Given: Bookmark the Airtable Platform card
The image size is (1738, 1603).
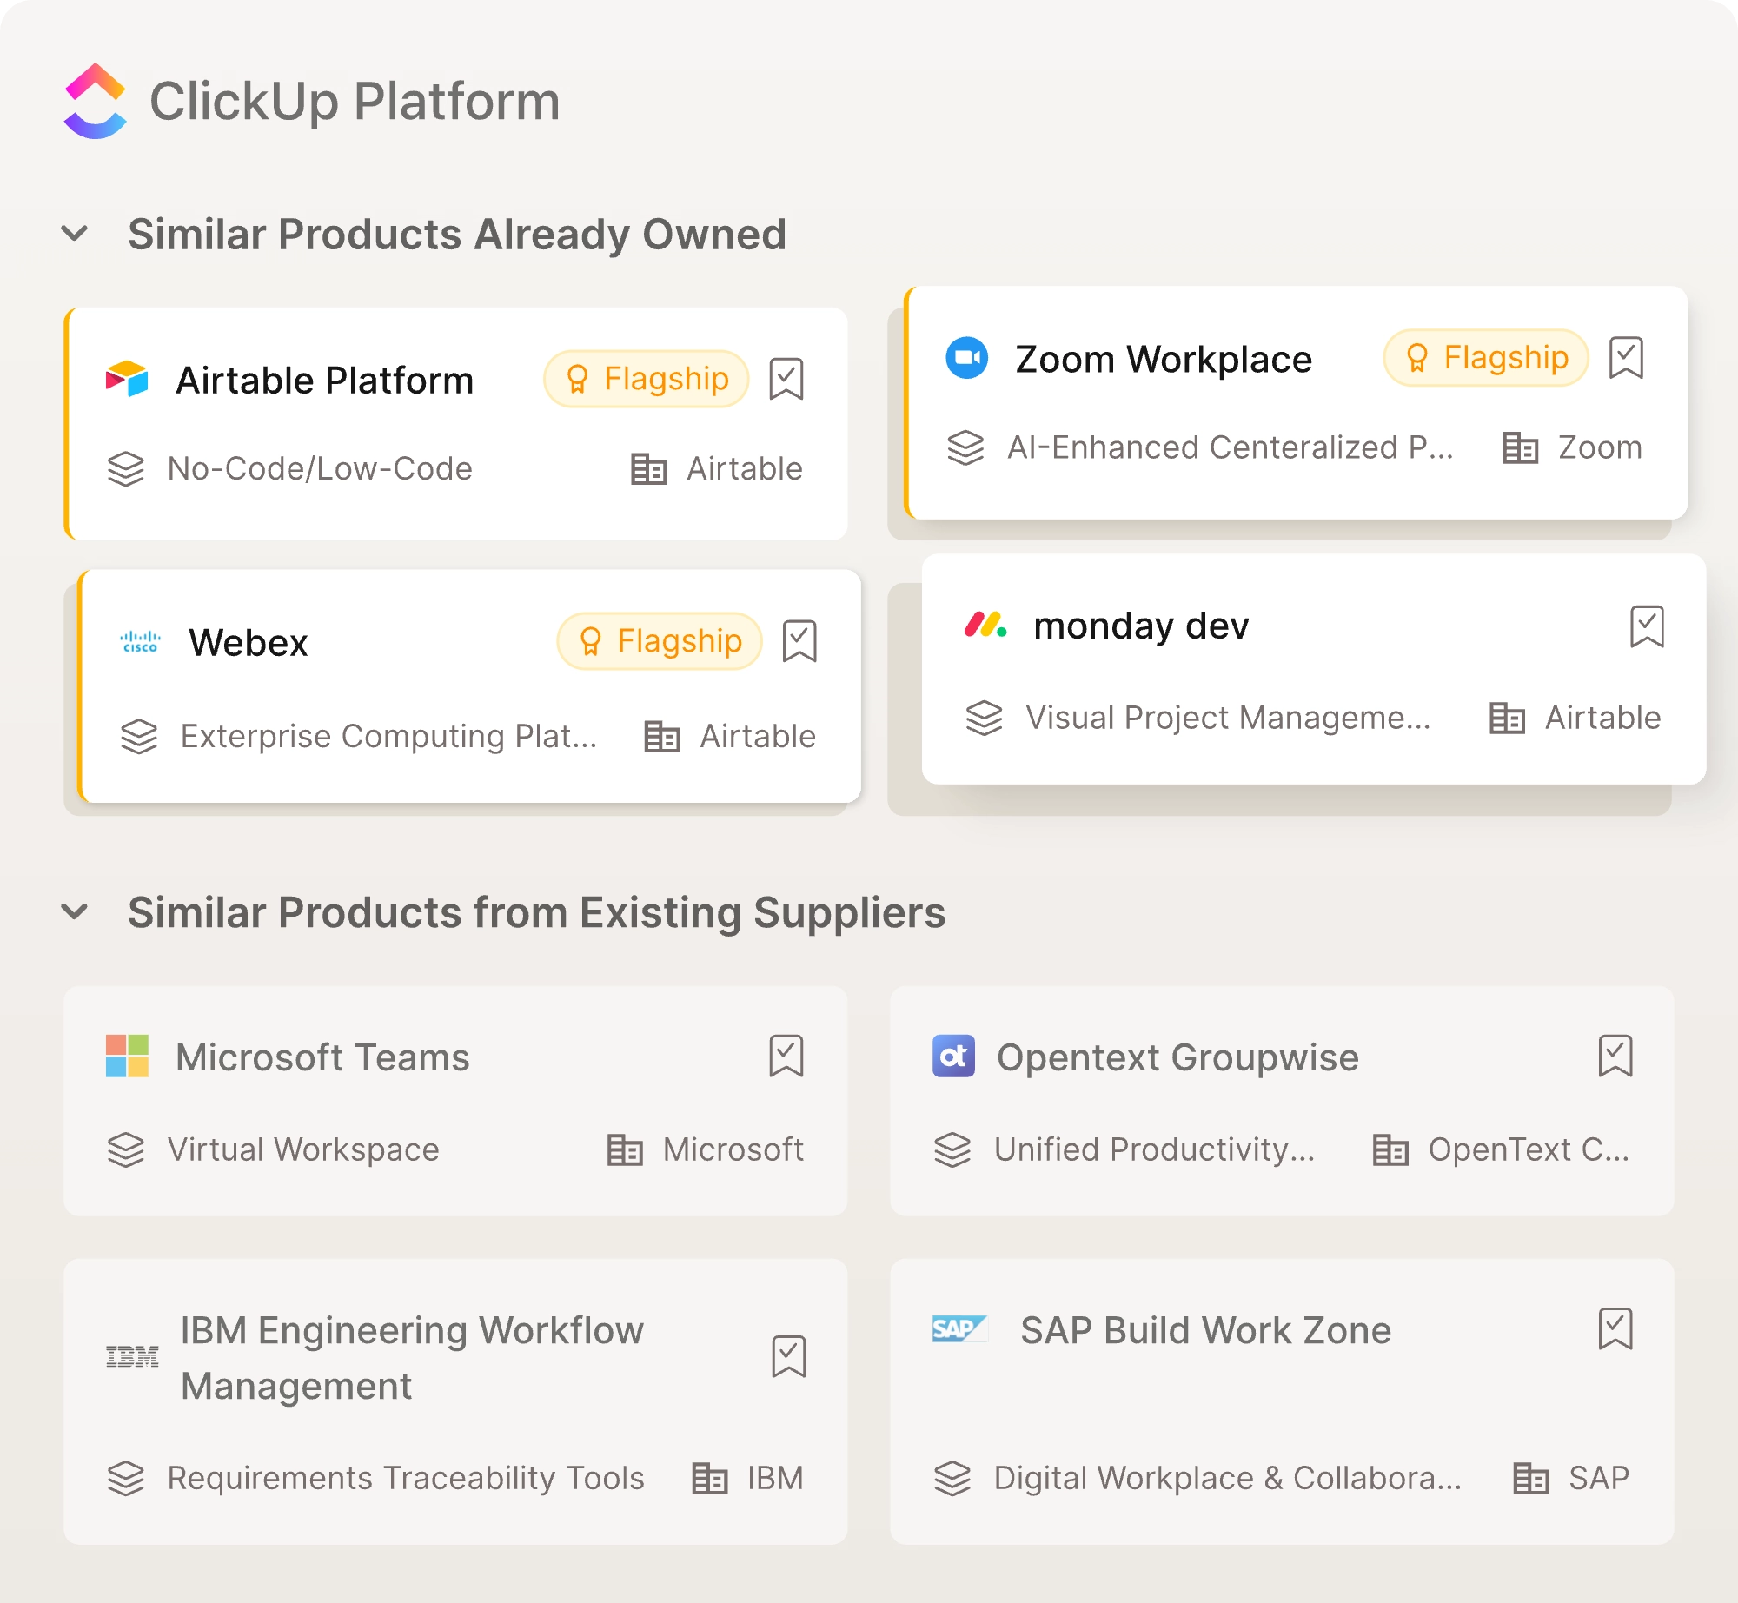Looking at the screenshot, I should (787, 378).
